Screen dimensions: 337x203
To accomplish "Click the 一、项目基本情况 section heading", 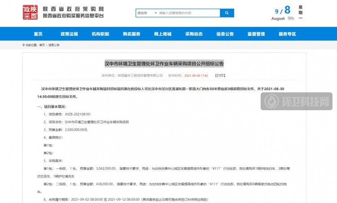I will tap(52, 107).
